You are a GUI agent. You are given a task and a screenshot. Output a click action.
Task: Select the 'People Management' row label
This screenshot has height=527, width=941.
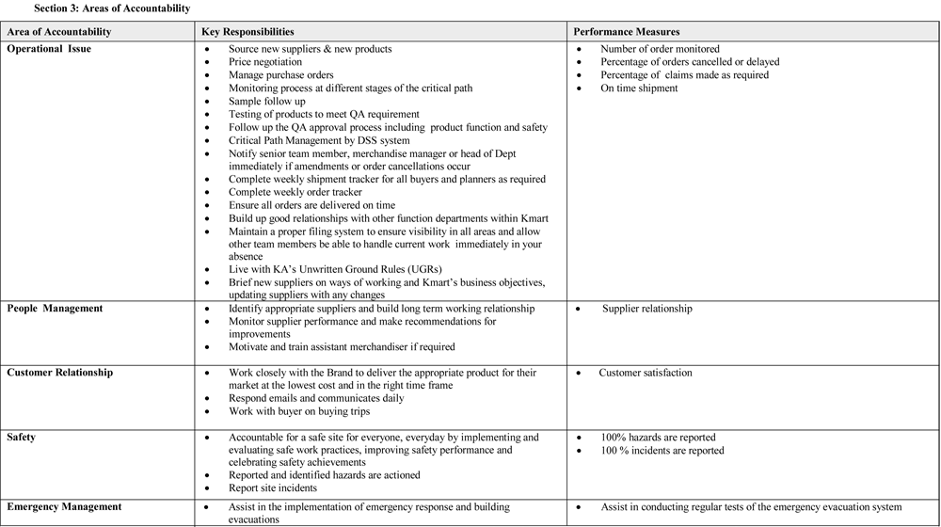pos(55,309)
